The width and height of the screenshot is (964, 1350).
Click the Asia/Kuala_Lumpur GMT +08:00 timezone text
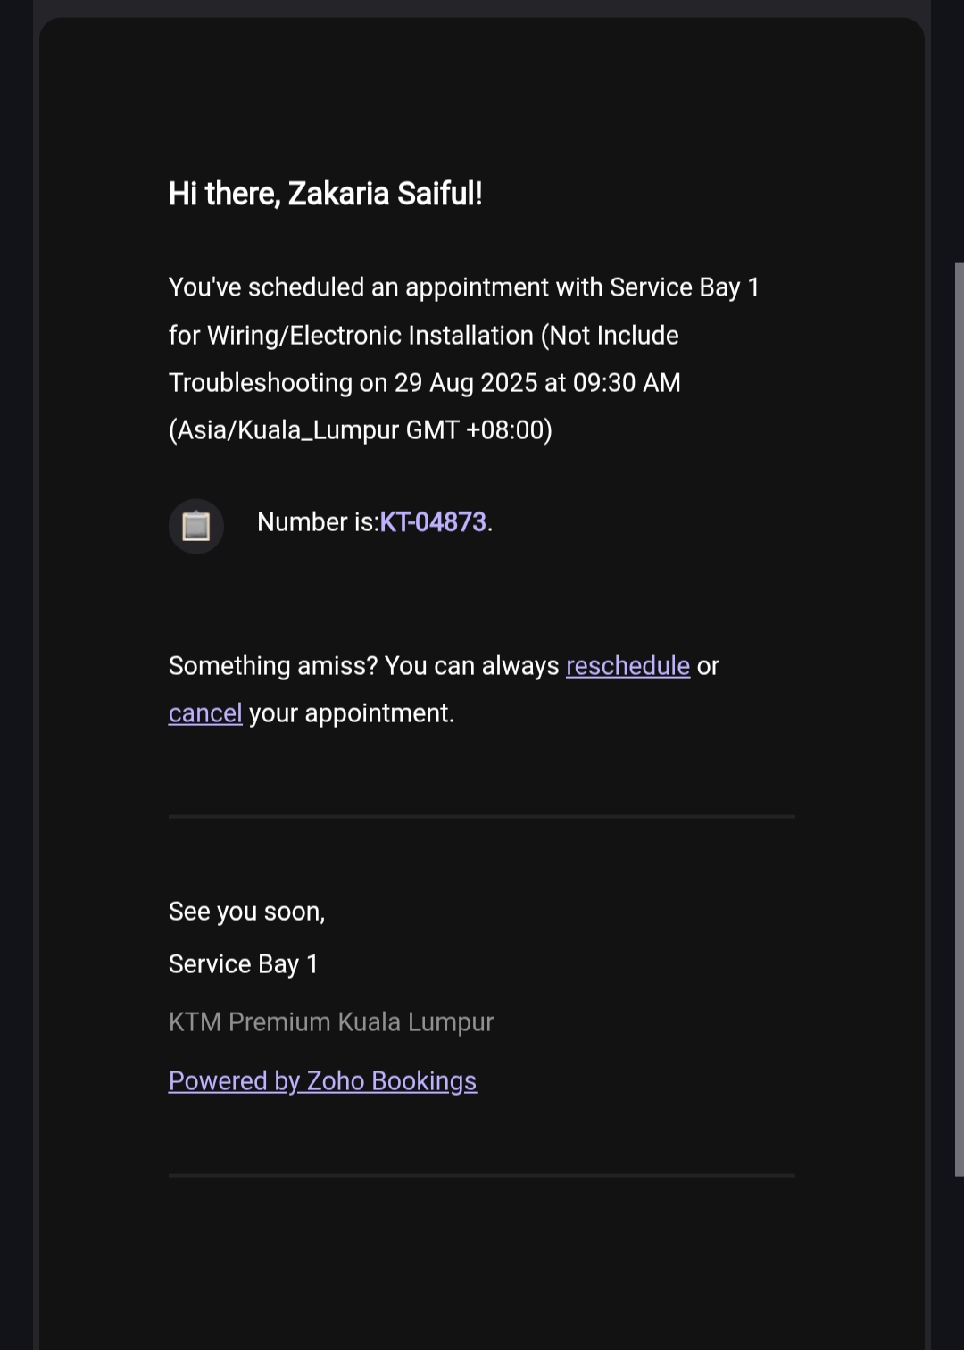361,430
